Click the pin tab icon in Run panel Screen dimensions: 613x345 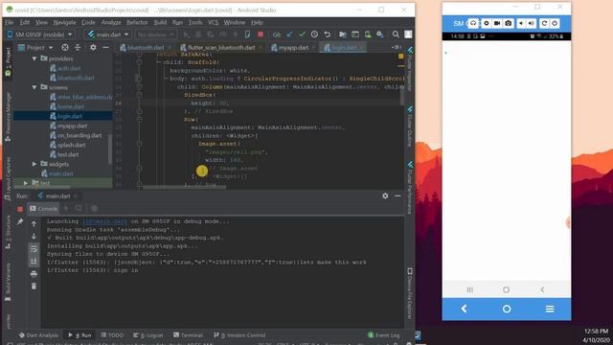tap(20, 221)
